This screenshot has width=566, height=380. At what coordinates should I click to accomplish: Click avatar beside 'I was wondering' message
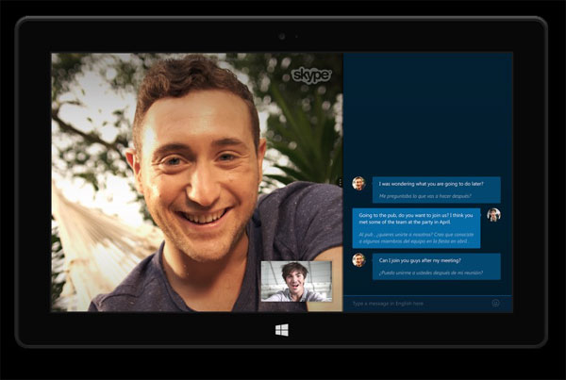pos(358,184)
